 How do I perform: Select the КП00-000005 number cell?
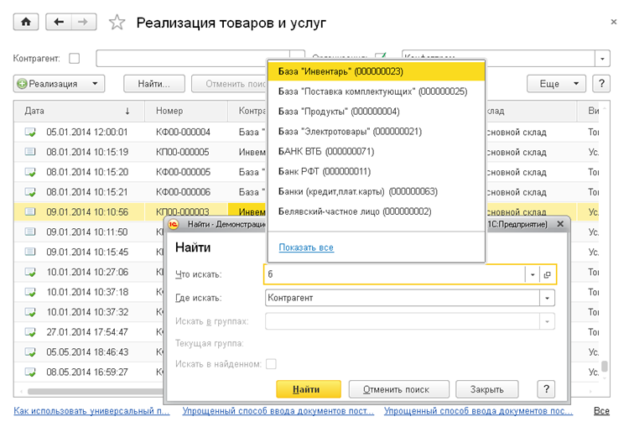pyautogui.click(x=186, y=152)
